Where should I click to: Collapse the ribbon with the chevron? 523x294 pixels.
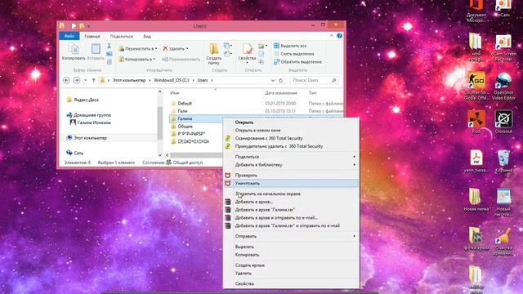332,36
